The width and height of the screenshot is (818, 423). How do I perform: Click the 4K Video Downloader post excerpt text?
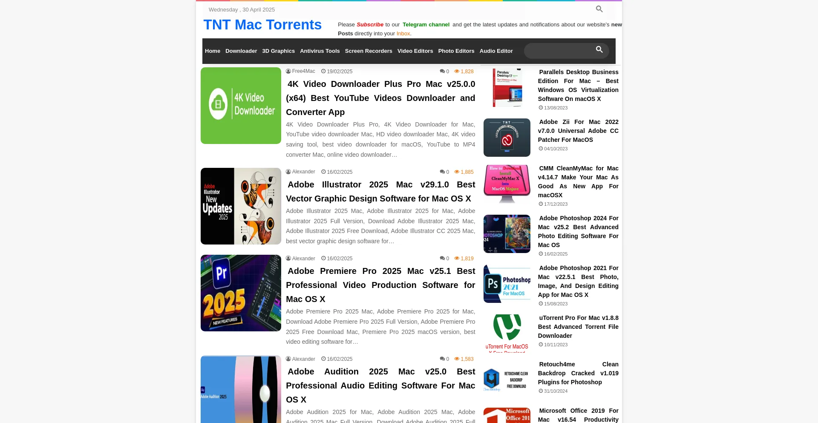380,140
